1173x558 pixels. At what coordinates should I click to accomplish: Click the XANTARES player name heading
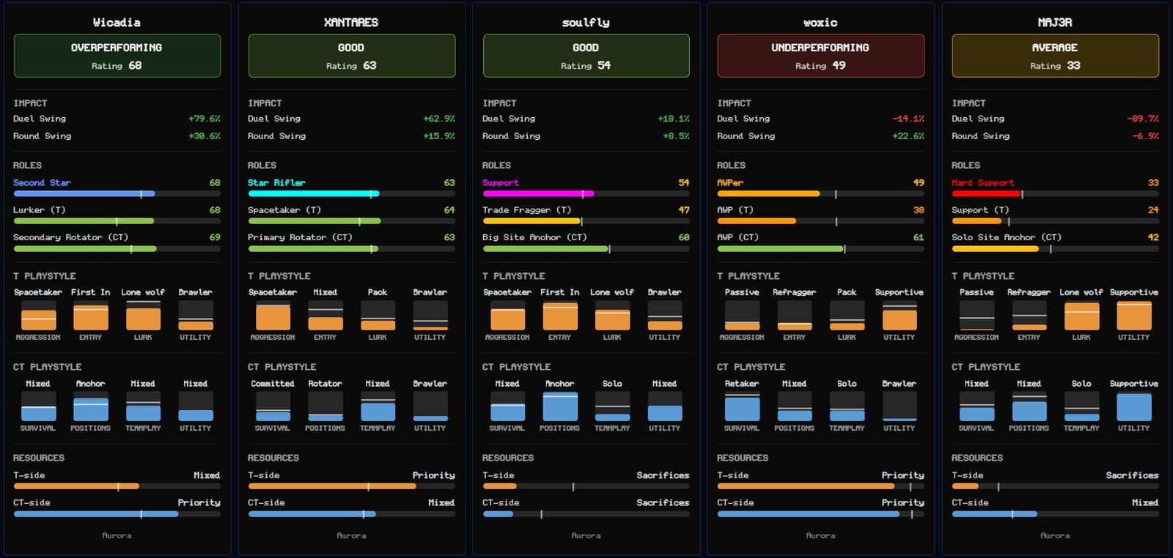pos(351,23)
